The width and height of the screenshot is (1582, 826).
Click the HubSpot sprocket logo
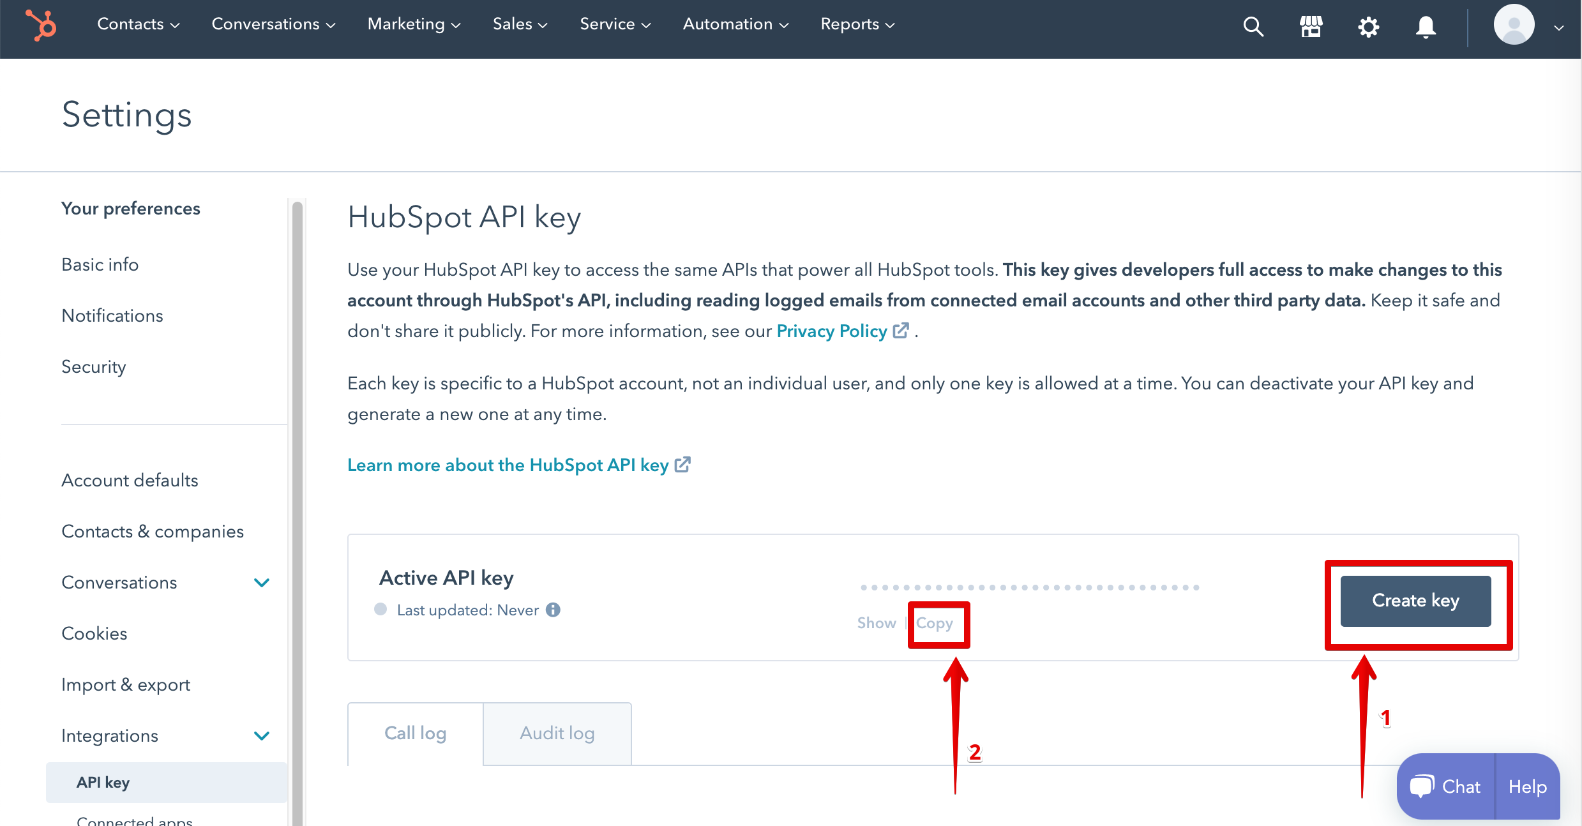(x=40, y=26)
